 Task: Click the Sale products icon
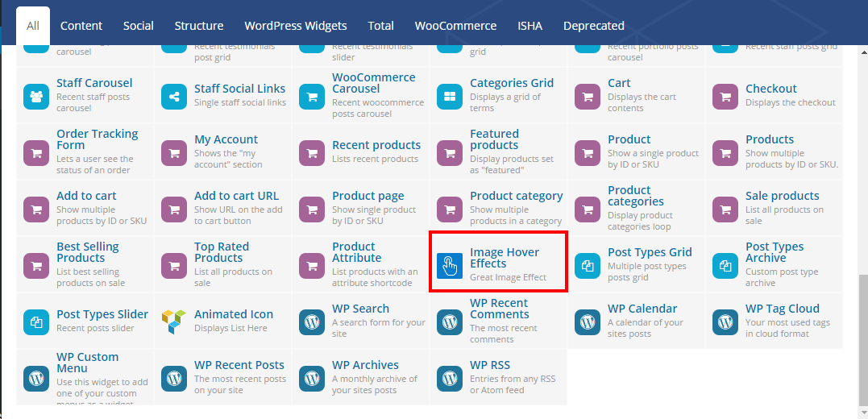coord(725,209)
